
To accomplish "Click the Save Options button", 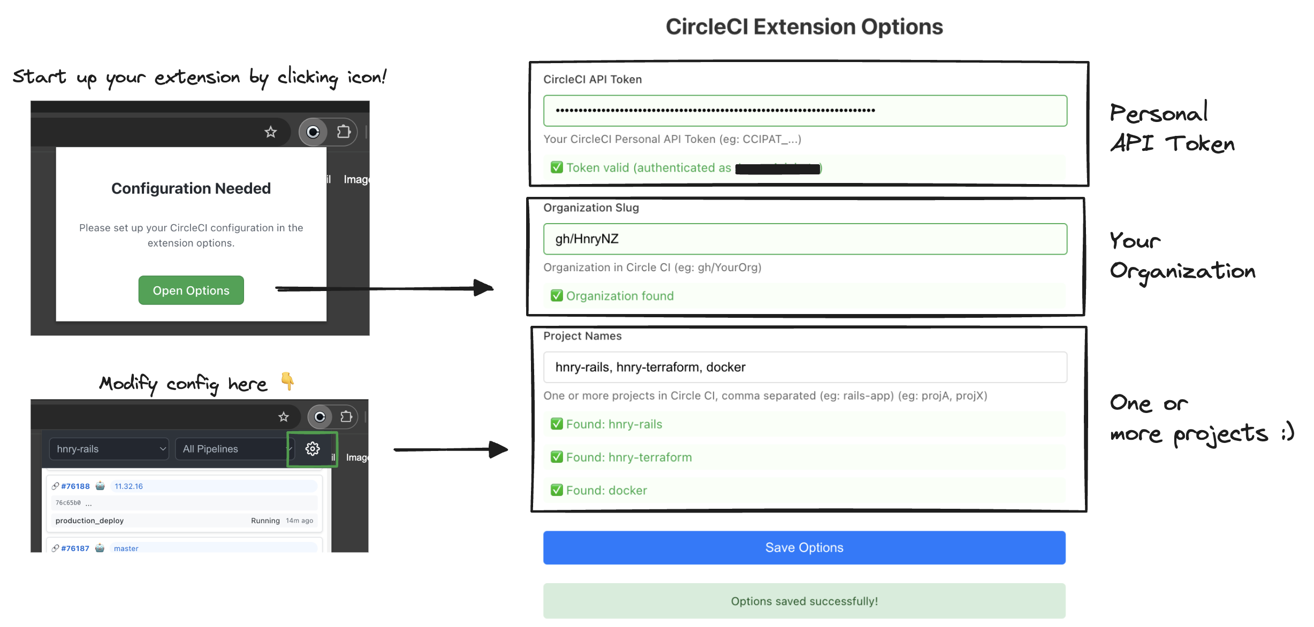I will (804, 547).
